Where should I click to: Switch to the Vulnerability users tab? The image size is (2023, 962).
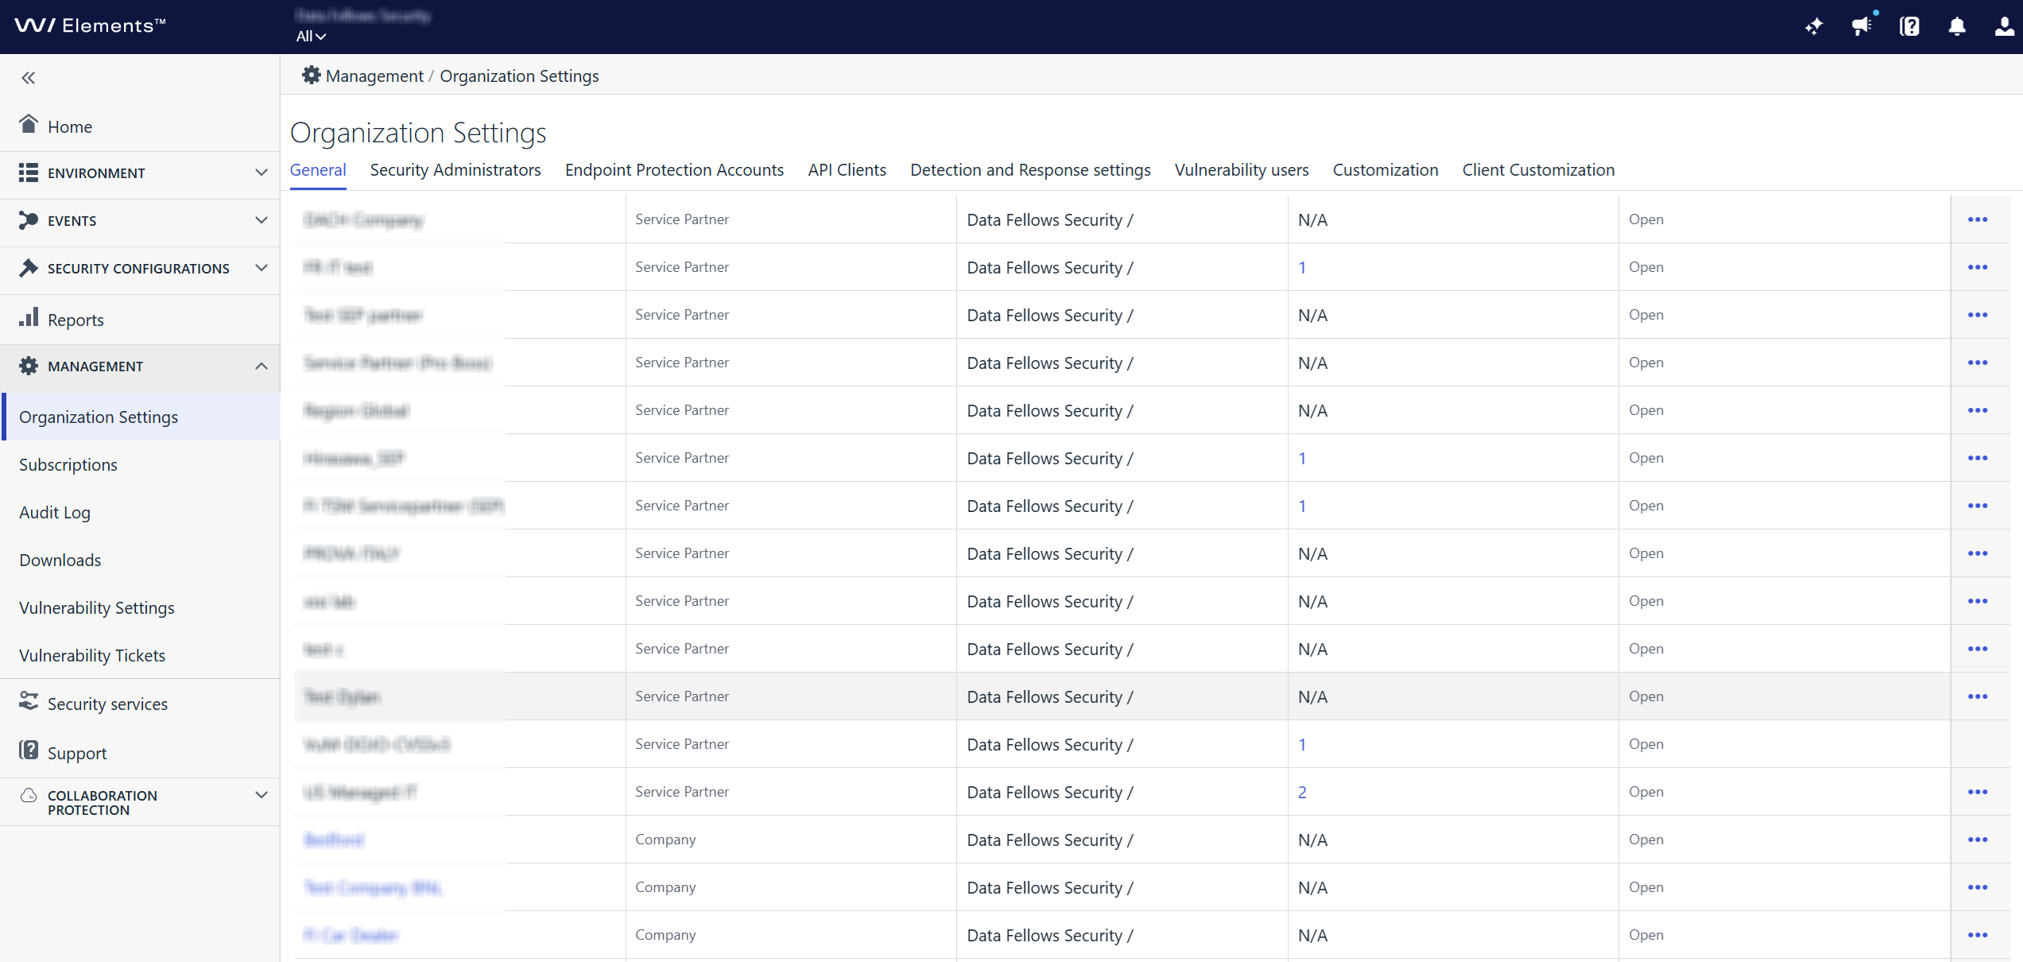(1242, 170)
